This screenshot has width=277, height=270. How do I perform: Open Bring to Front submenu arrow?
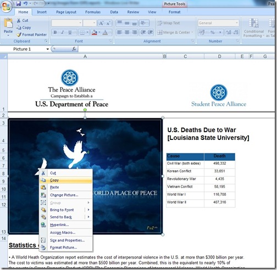point(88,210)
